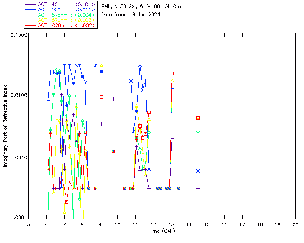
Task: Click the red square peak at 13 hours
Action: [x=172, y=73]
